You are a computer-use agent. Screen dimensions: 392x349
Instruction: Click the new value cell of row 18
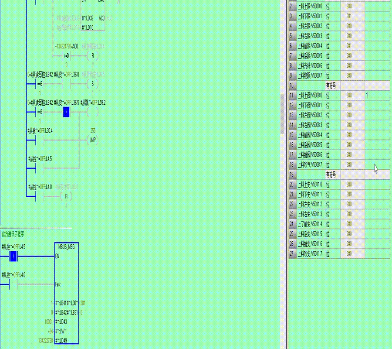coord(377,164)
